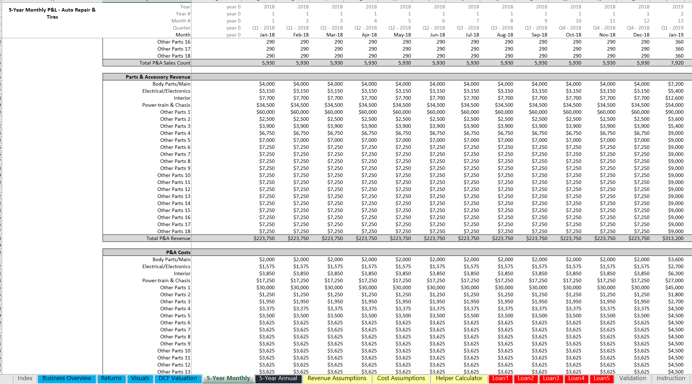Switch to the Validation sheet
The image size is (692, 384).
pyautogui.click(x=632, y=378)
